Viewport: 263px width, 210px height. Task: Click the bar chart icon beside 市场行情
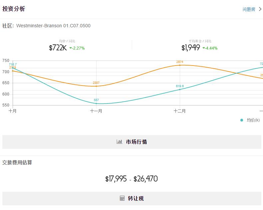[119, 142]
